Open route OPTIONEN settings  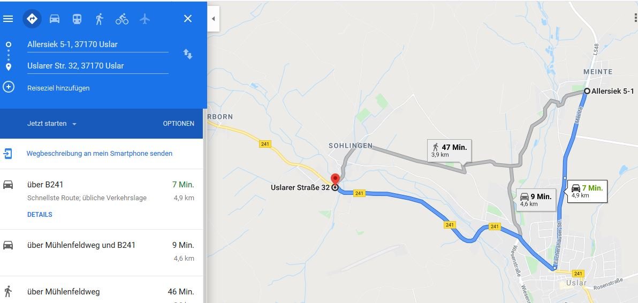click(179, 124)
